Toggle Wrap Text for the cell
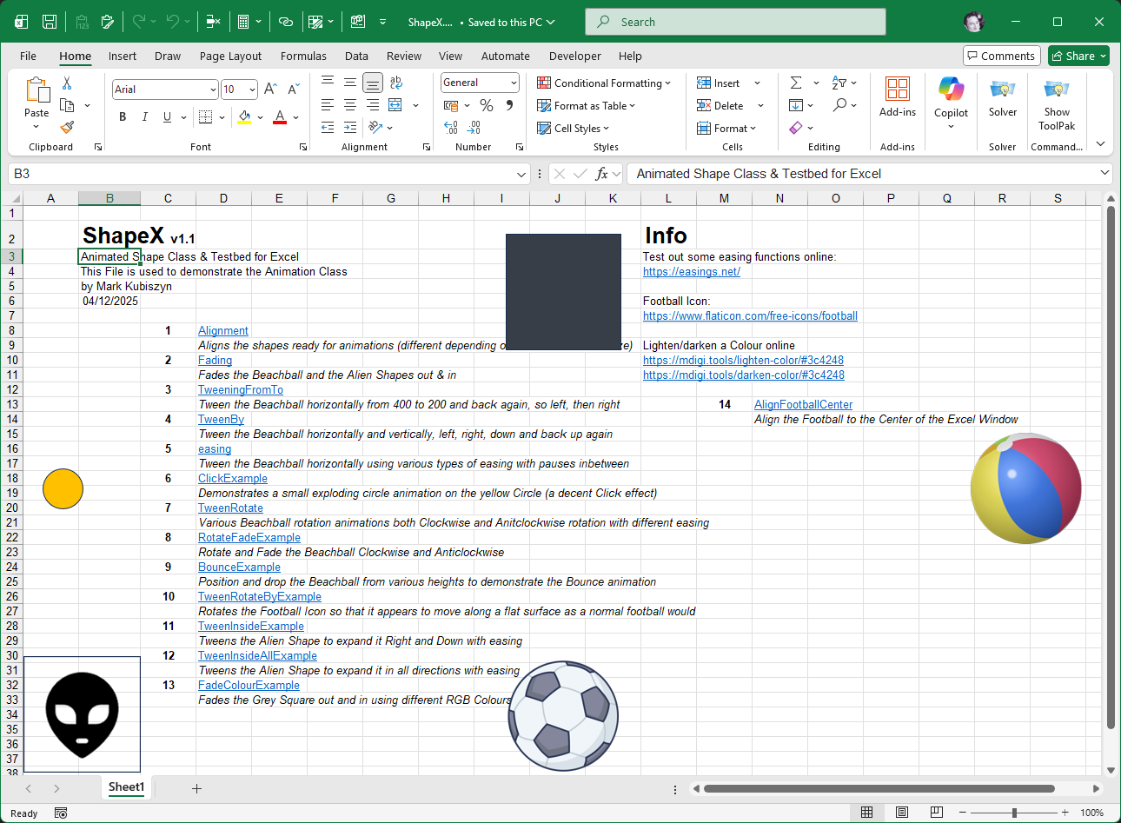This screenshot has height=823, width=1121. point(396,83)
